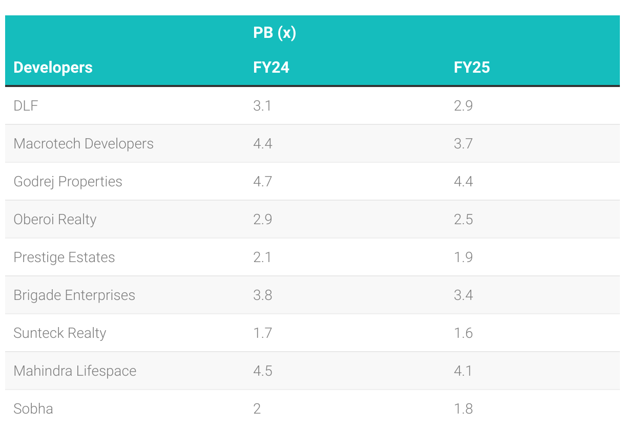This screenshot has width=625, height=432.
Task: Click DLF's FY24 value 3.1
Action: point(262,105)
